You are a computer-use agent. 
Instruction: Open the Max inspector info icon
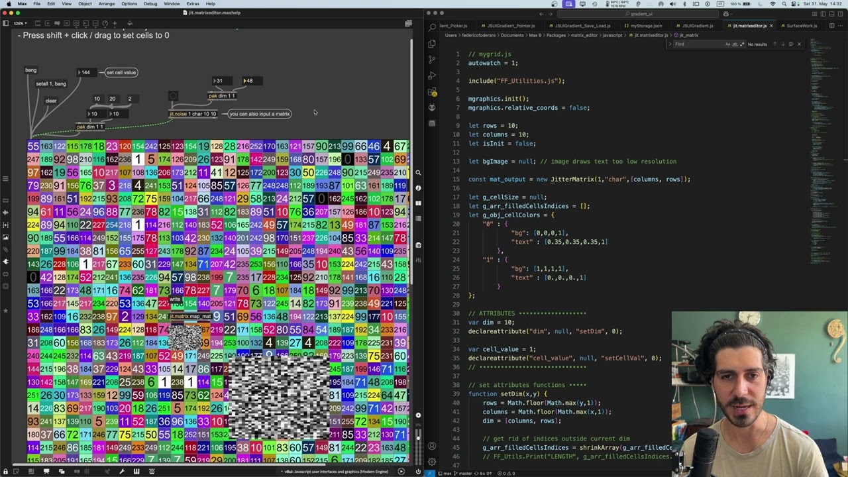[x=418, y=187]
